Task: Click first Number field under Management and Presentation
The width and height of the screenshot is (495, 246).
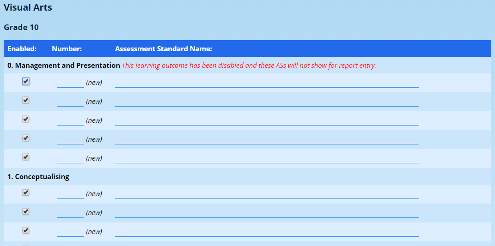Action: pyautogui.click(x=70, y=83)
